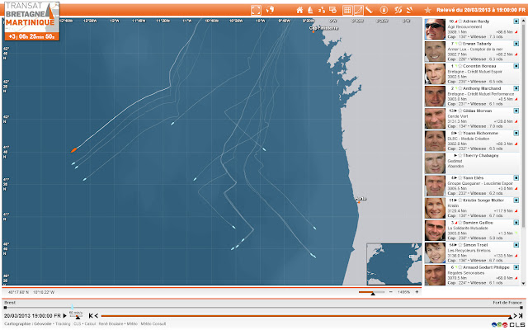
Task: Click the Transat Bretagne Martinique logo
Action: 32,16
